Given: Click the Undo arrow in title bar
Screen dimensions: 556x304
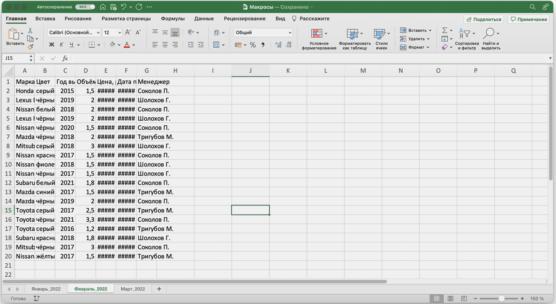Looking at the screenshot, I should (123, 7).
